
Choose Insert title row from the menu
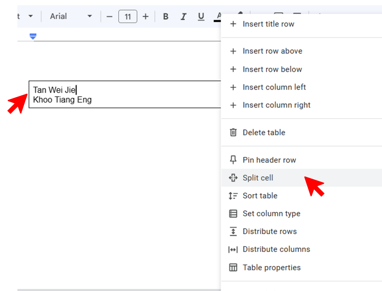point(268,24)
